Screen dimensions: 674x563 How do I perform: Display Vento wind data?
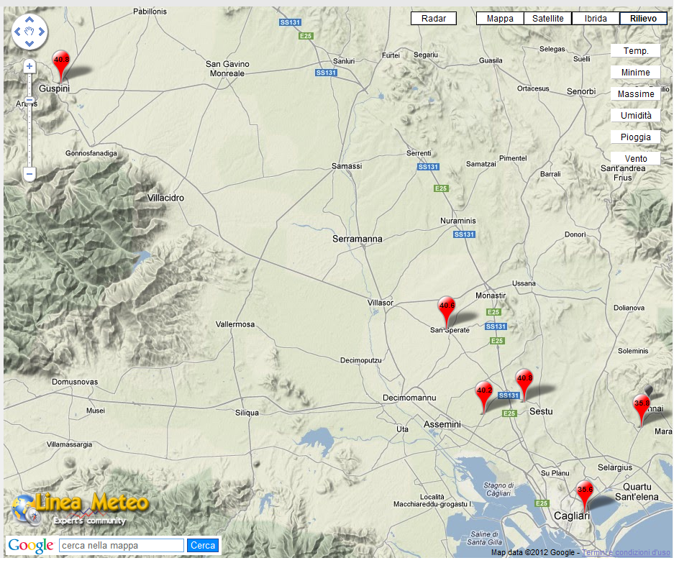point(636,159)
